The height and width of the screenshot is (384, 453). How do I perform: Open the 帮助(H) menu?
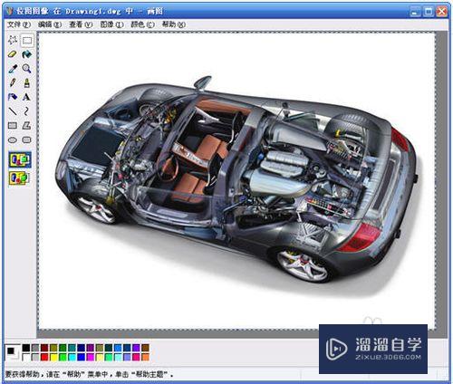pyautogui.click(x=174, y=24)
